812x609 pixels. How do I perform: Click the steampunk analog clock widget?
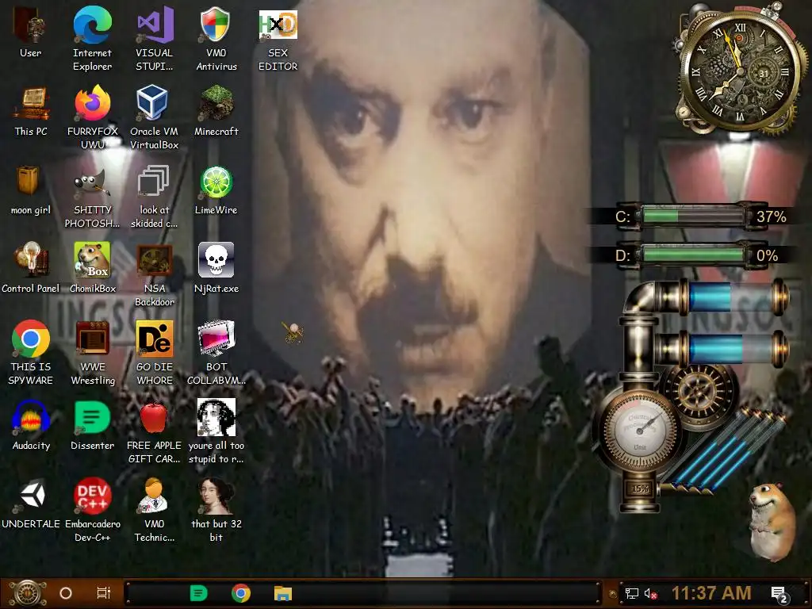pyautogui.click(x=739, y=70)
